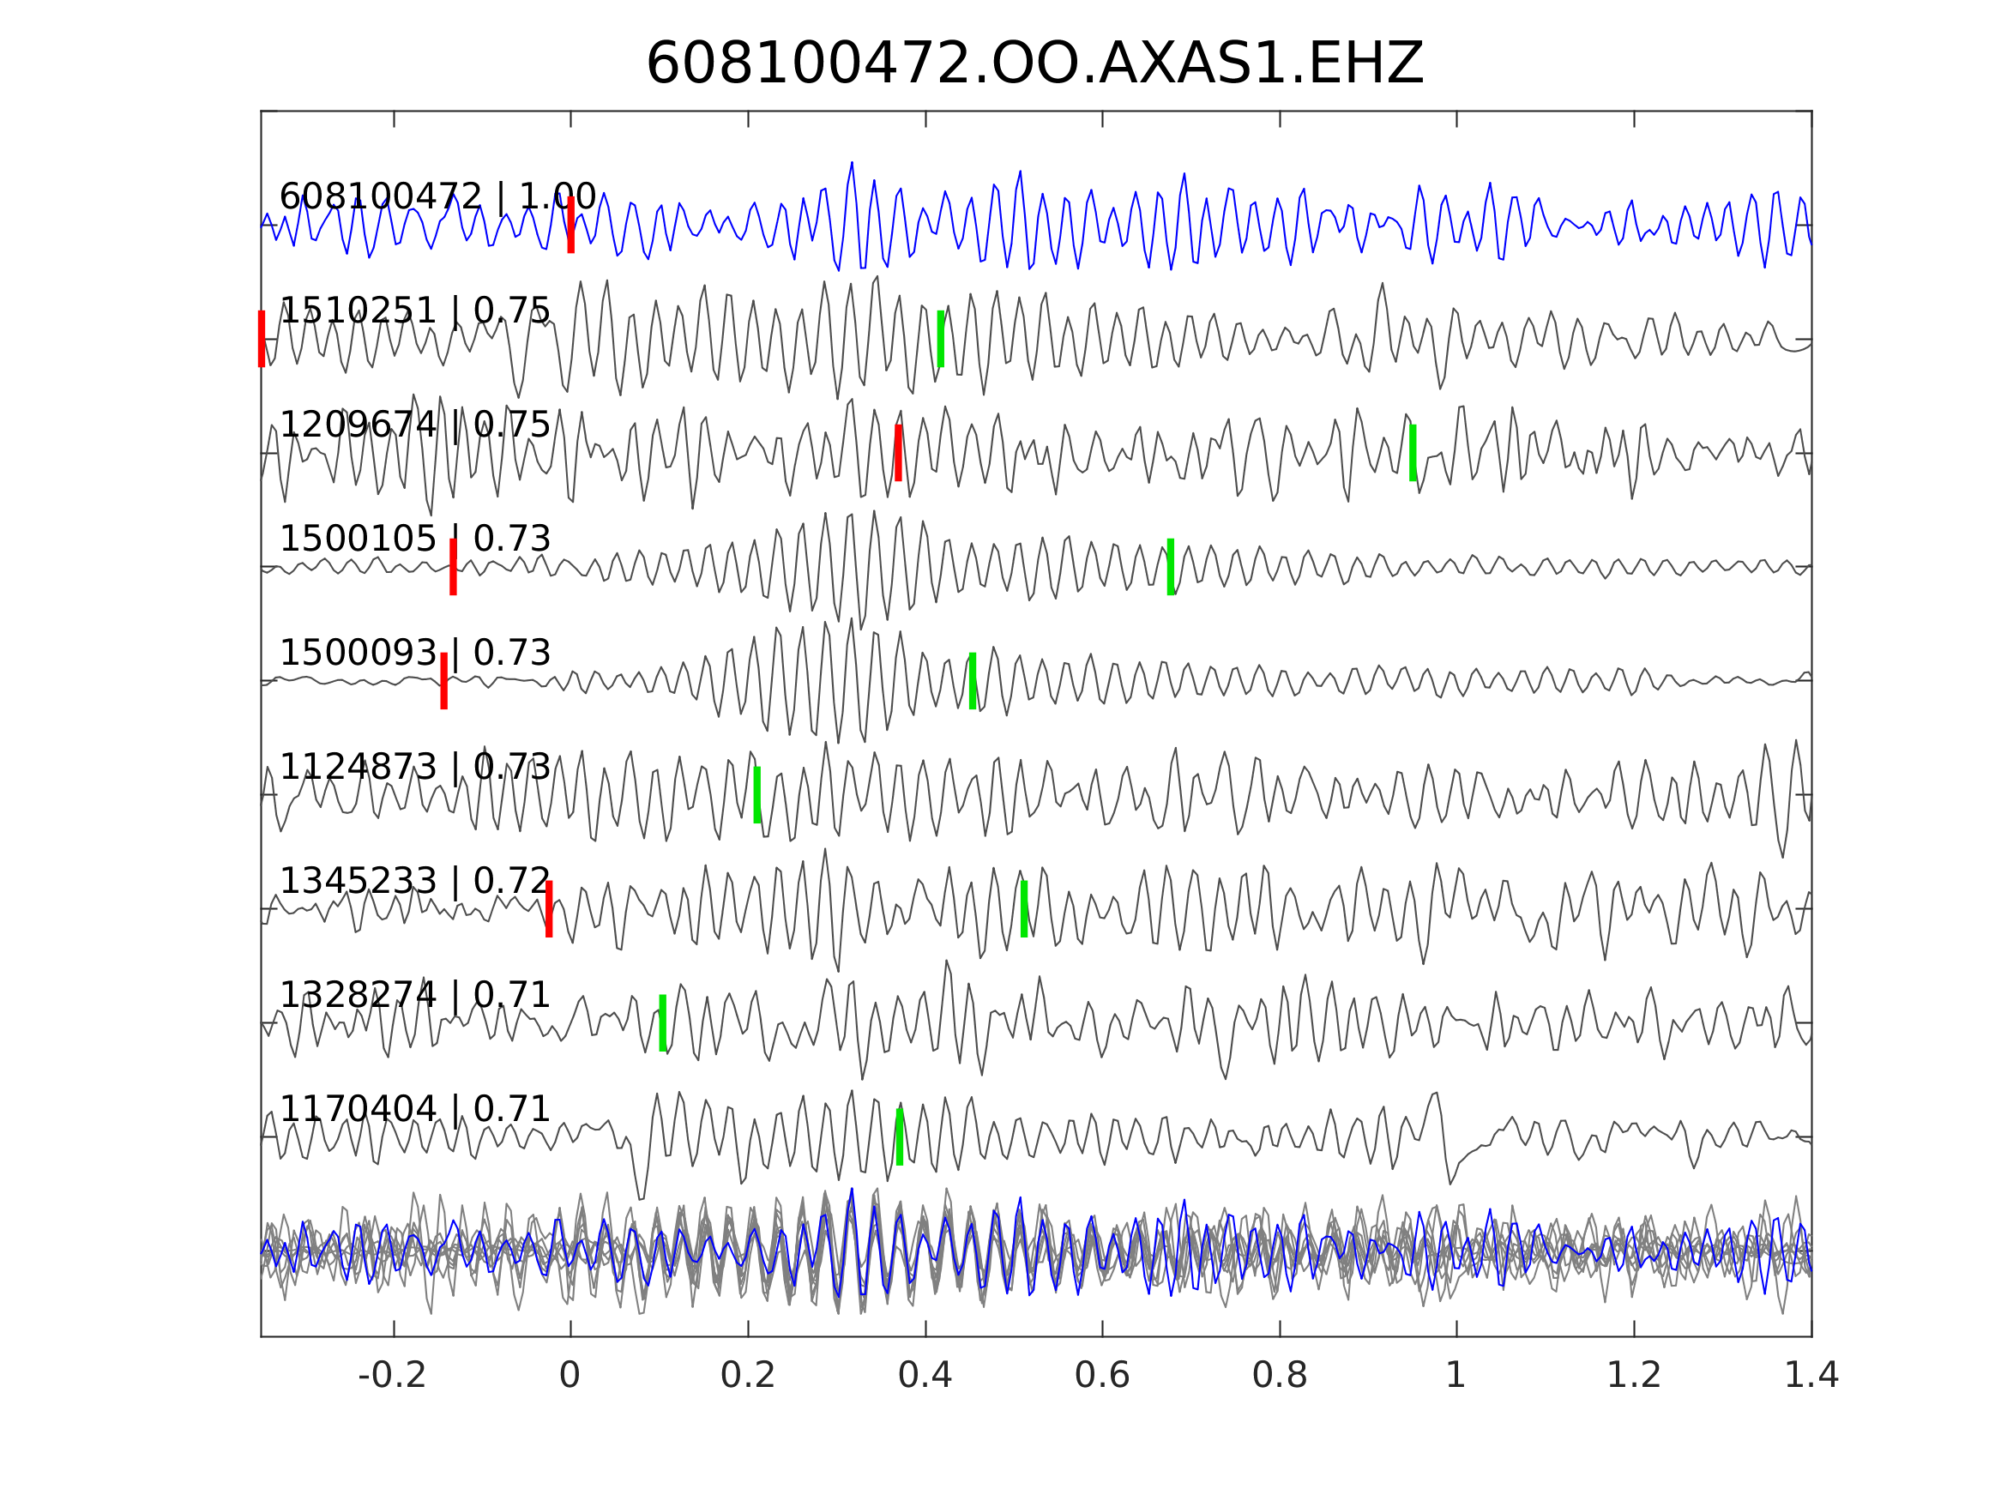This screenshot has width=2001, height=1501.
Task: Click the green marker on trace 1510251
Action: coord(941,339)
